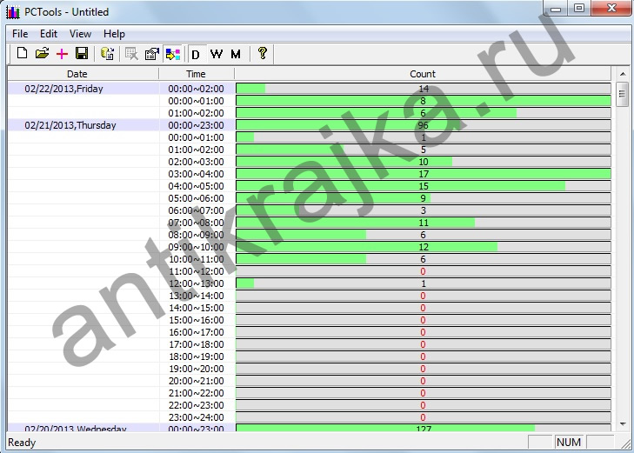Image resolution: width=634 pixels, height=453 pixels.
Task: Click the red plus add icon
Action: pos(62,54)
